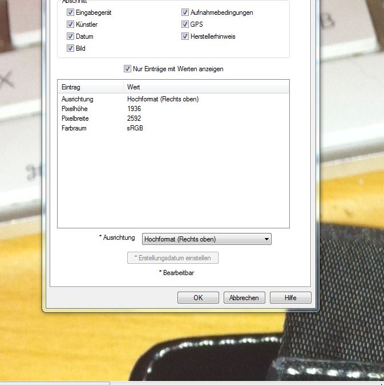Confirm the dialog with OK
384x385 pixels.
(198, 297)
